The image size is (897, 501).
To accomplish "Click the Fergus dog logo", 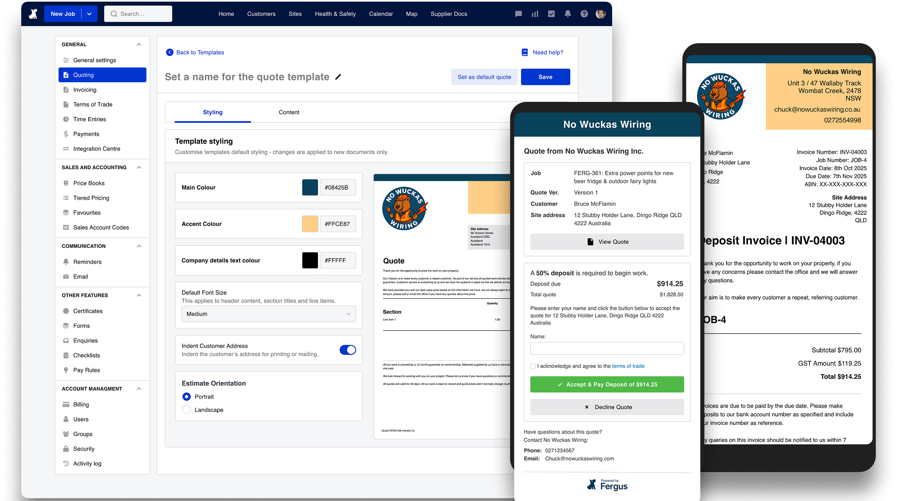I will click(33, 14).
